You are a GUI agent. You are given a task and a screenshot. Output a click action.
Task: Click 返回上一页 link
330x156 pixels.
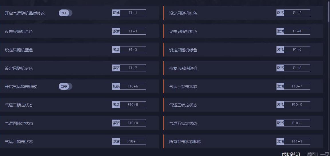[x=318, y=154]
